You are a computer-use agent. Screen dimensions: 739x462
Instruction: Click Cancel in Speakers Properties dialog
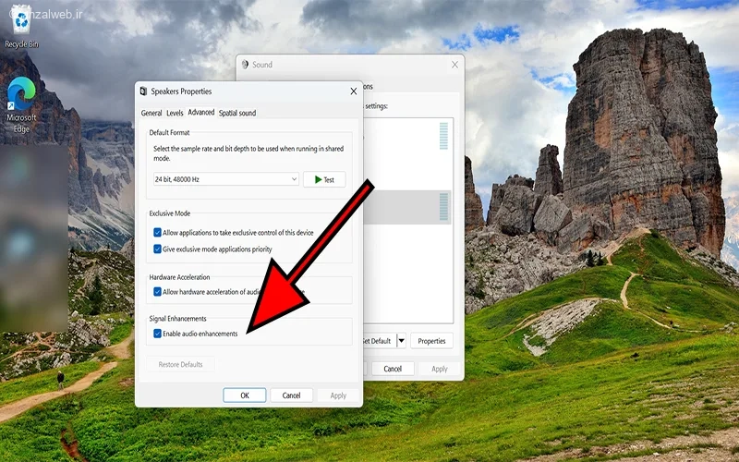291,395
